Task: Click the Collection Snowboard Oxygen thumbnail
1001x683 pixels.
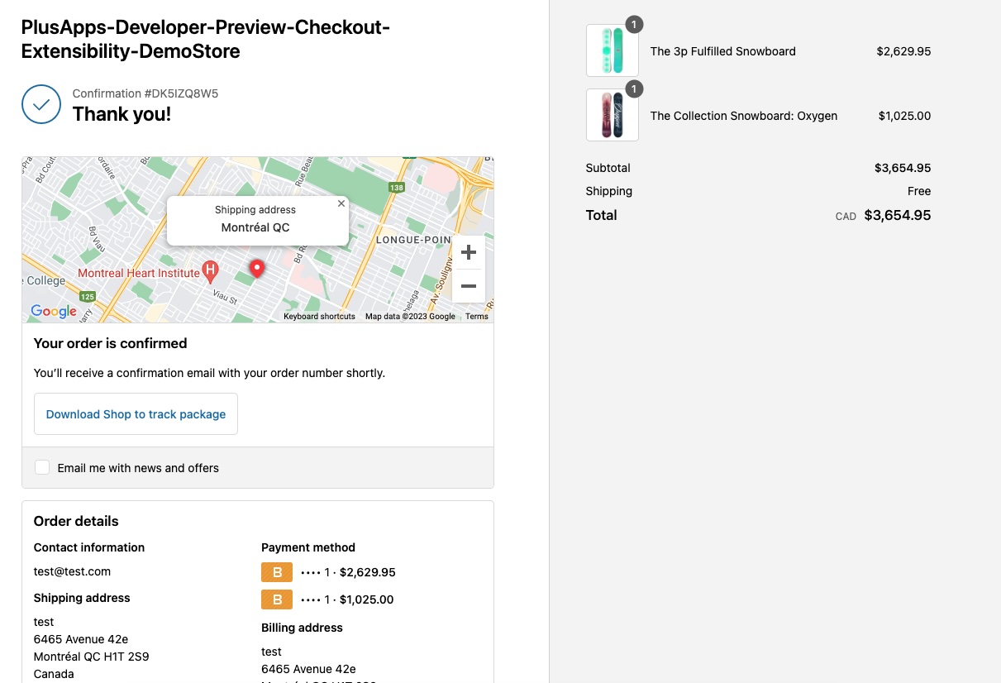Action: tap(612, 115)
